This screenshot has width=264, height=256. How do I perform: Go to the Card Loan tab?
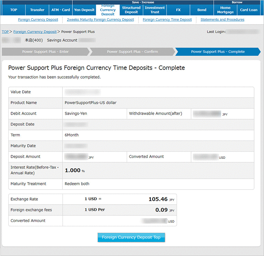pyautogui.click(x=249, y=10)
